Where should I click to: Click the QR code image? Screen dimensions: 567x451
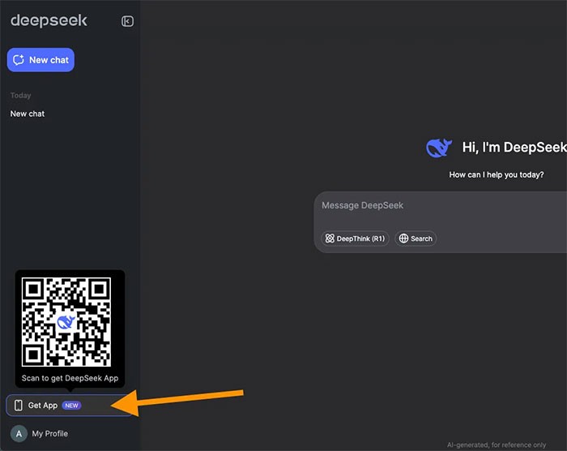click(66, 322)
